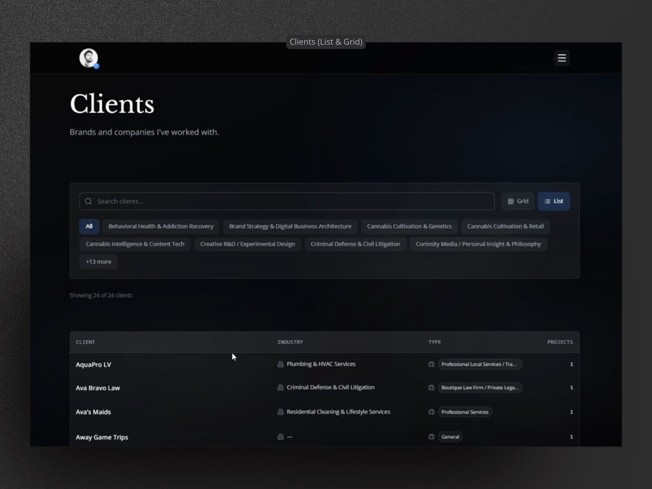Sort by the Client column header
The image size is (652, 489).
click(85, 342)
